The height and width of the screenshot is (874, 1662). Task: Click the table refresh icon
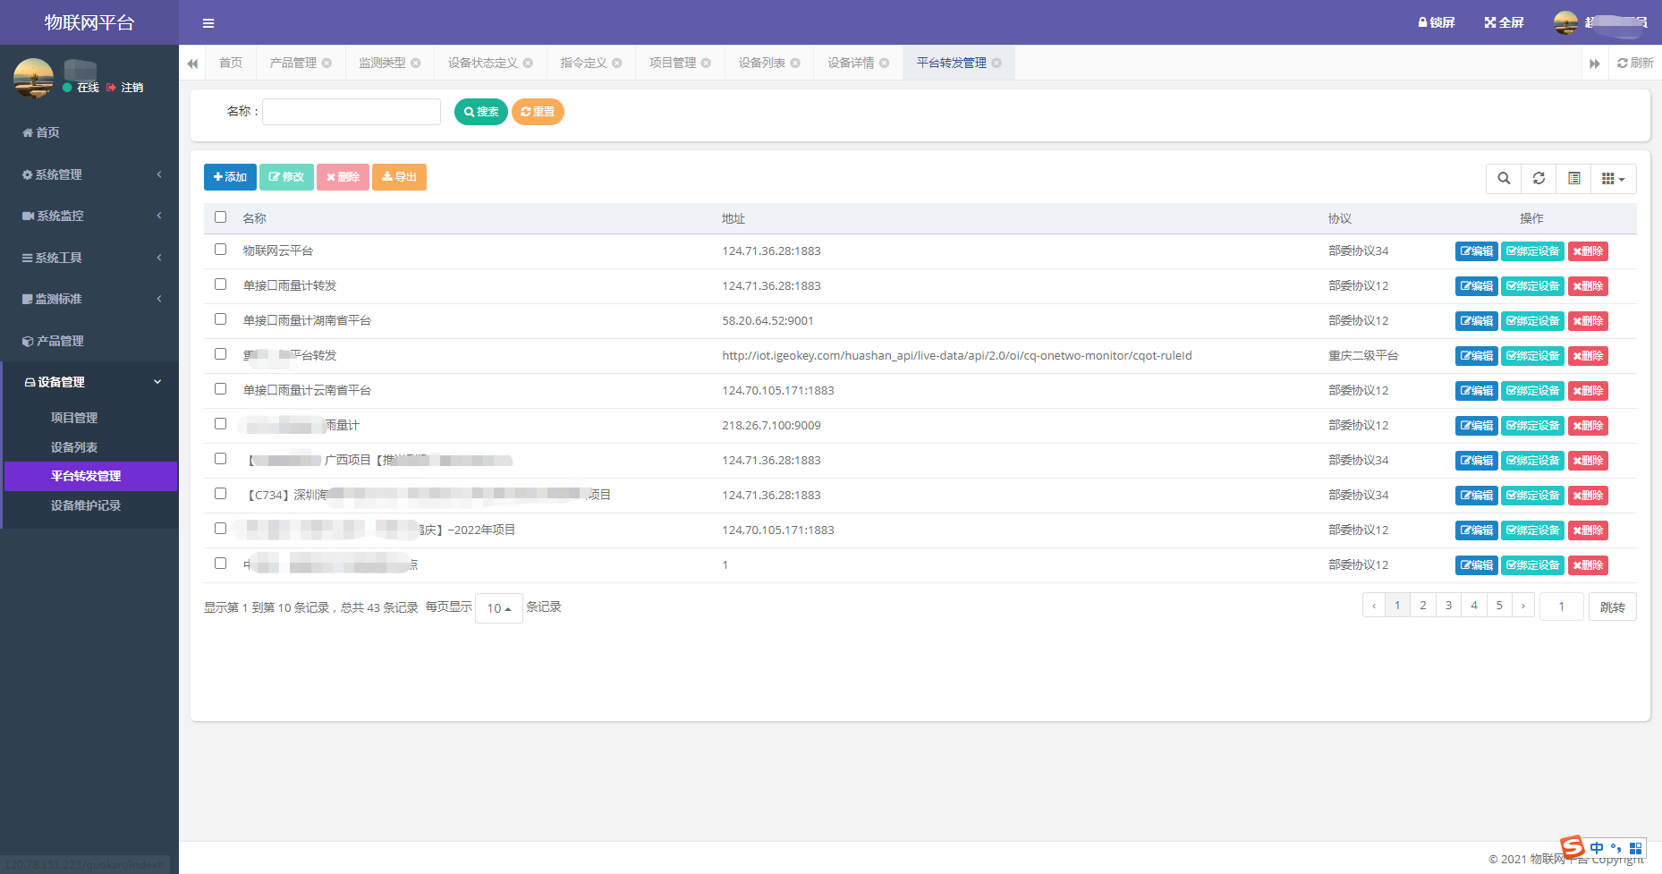coord(1539,179)
